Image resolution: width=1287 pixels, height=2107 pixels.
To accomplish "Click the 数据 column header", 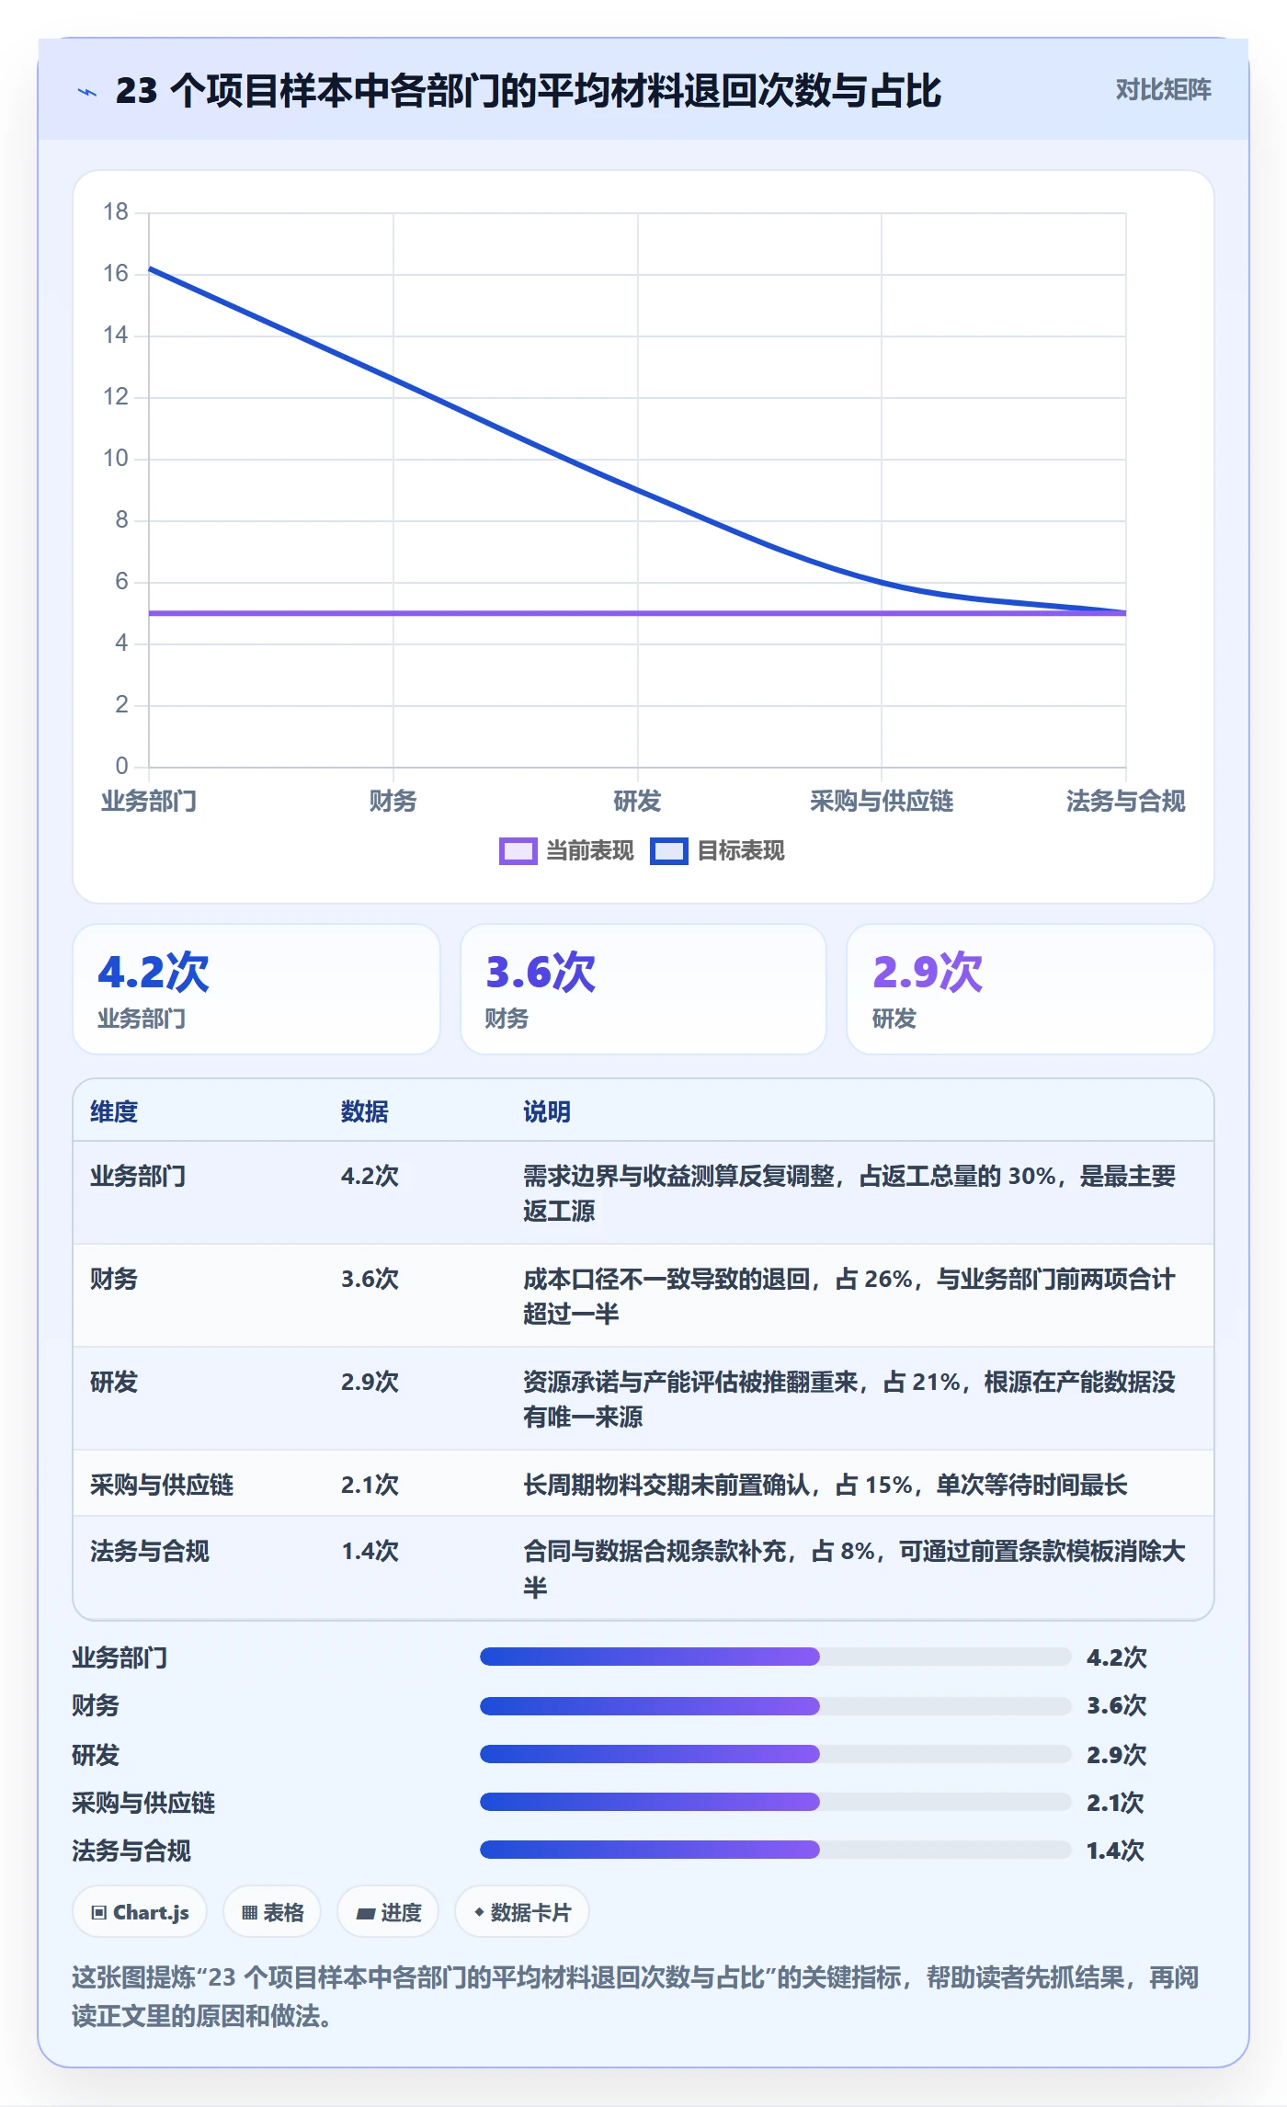I will (x=365, y=1111).
